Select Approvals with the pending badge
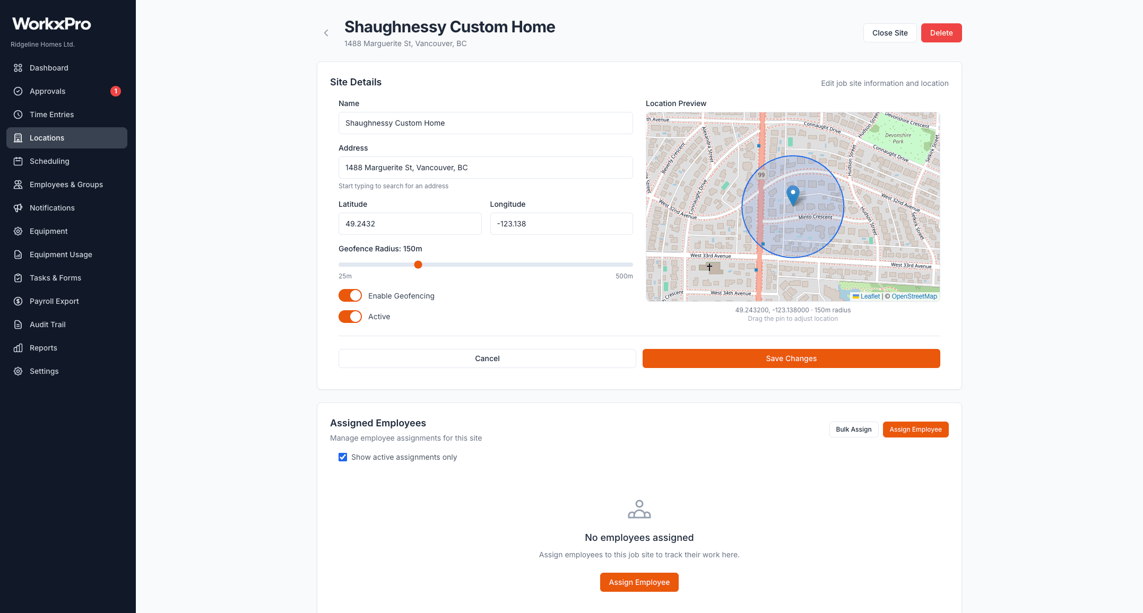 pos(48,91)
